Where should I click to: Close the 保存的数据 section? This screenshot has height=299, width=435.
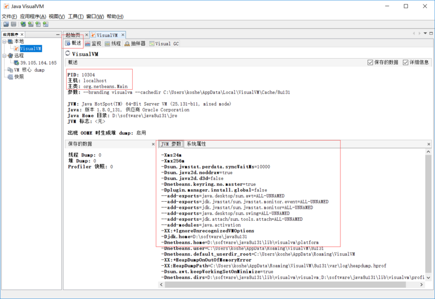pos(153,144)
